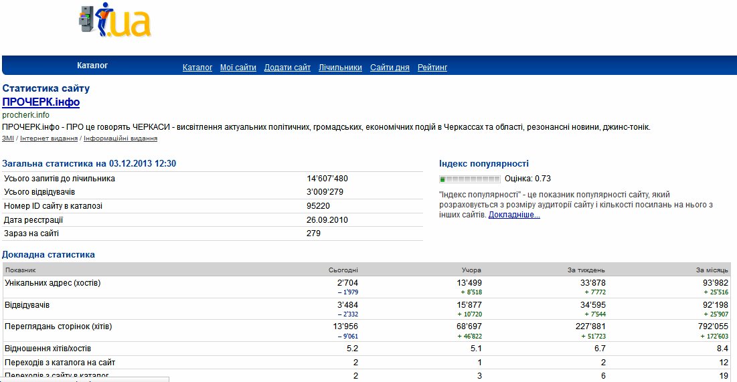
Task: Click the Учора column header
Action: pyautogui.click(x=471, y=270)
